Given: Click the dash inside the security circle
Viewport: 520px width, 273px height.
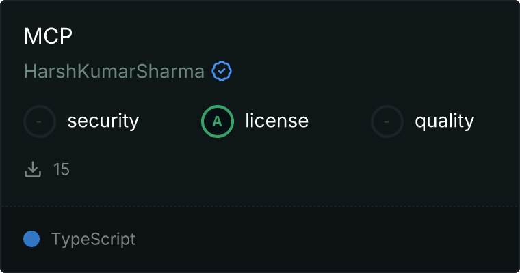Looking at the screenshot, I should point(39,121).
